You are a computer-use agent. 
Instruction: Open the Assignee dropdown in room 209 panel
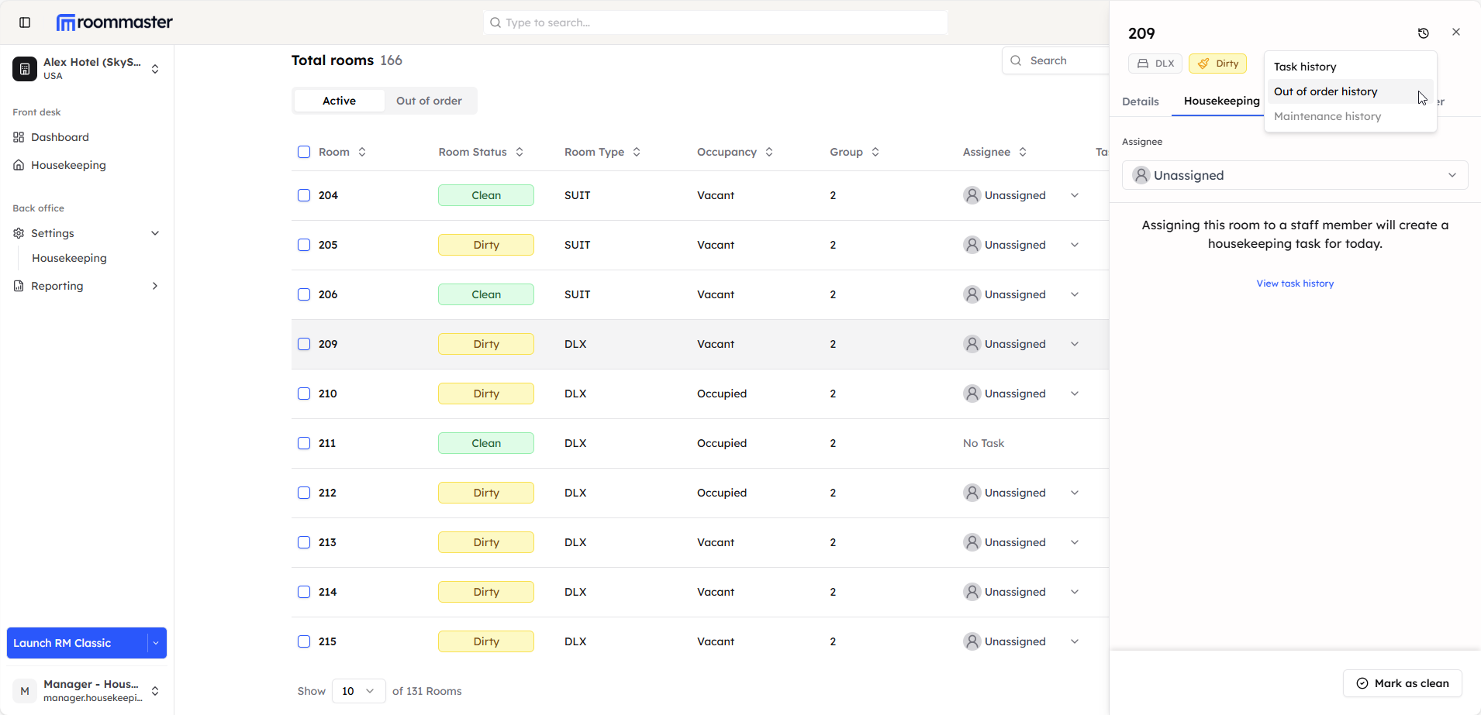(1294, 175)
